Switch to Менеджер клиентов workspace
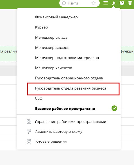Image resolution: width=134 pixels, height=165 pixels. pyautogui.click(x=53, y=68)
